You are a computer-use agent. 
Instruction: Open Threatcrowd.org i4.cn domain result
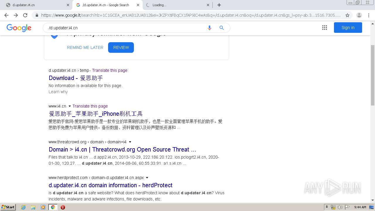(122, 149)
